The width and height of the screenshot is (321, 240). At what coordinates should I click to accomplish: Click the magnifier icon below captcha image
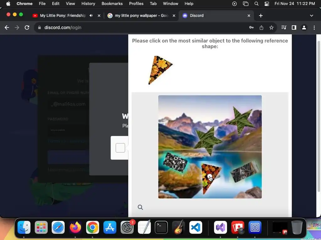pyautogui.click(x=140, y=207)
